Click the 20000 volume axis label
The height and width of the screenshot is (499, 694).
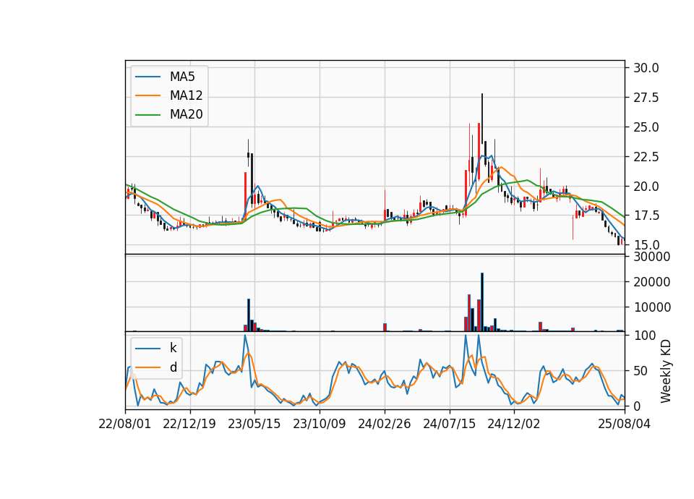click(652, 282)
